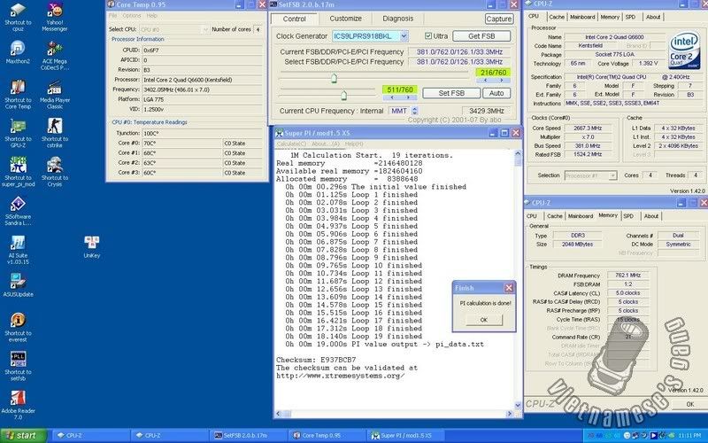Click the upper FSB slider thumb in SetFSB

(x=334, y=79)
